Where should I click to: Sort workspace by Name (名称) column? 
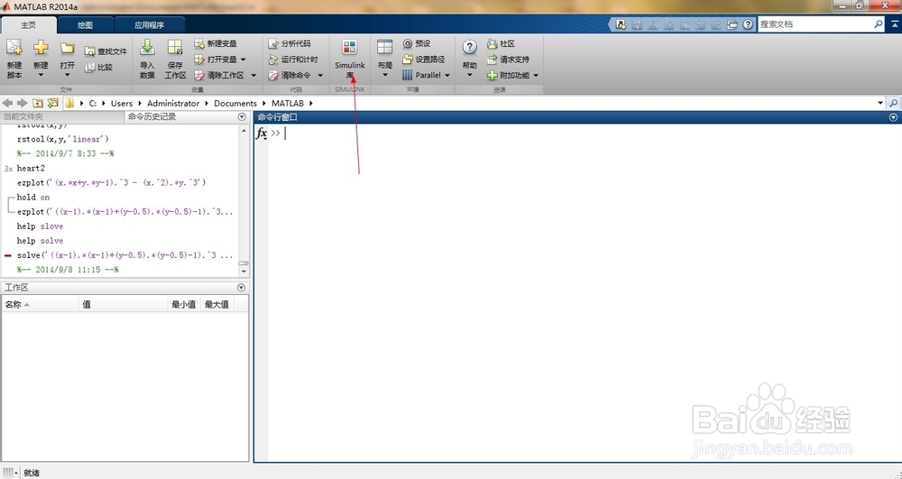pyautogui.click(x=40, y=305)
